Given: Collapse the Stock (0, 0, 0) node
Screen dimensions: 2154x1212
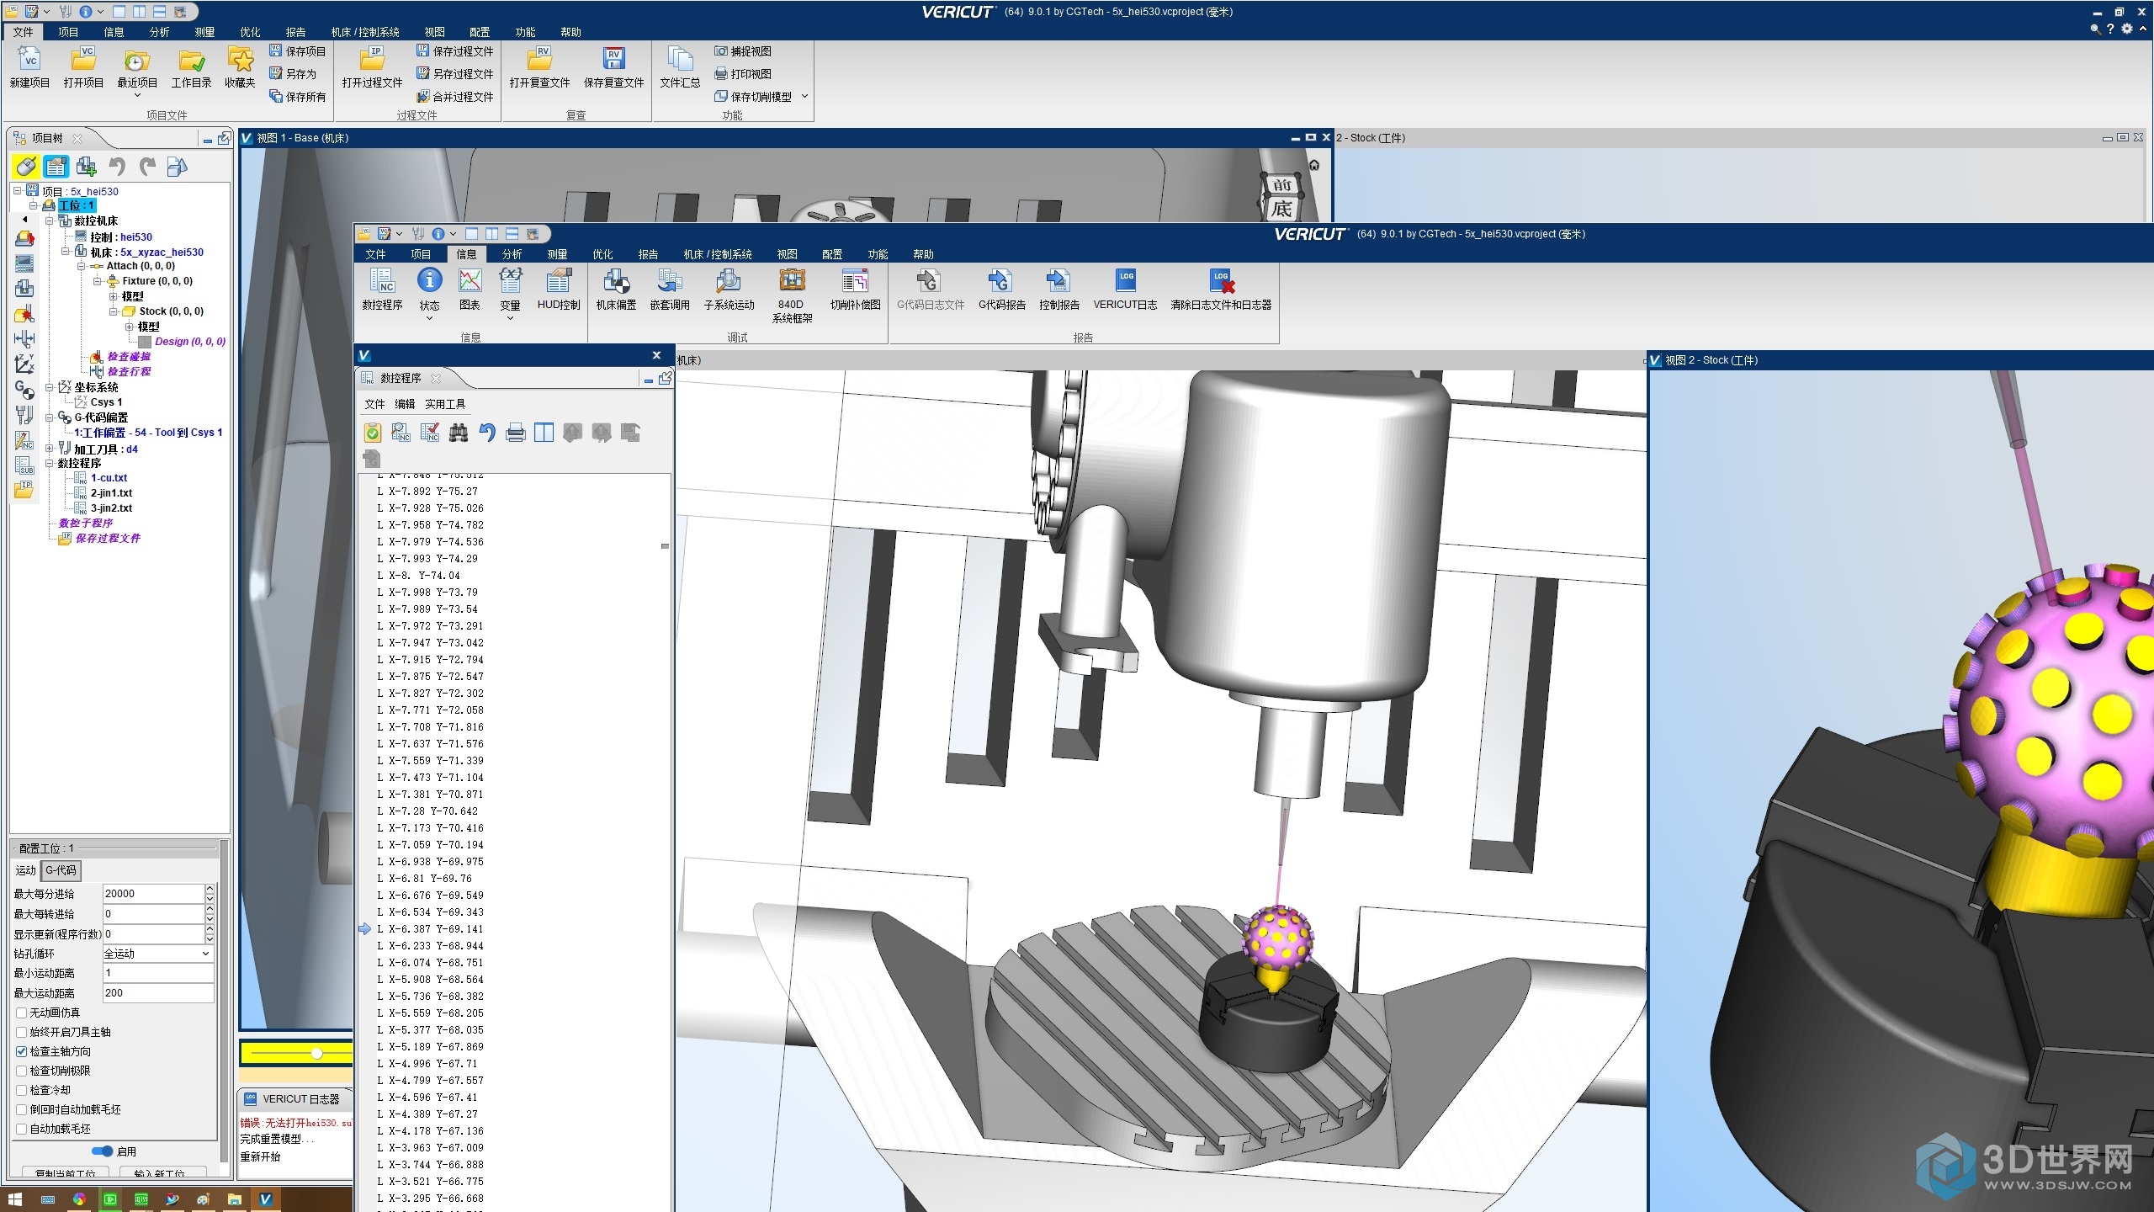Looking at the screenshot, I should pyautogui.click(x=114, y=311).
